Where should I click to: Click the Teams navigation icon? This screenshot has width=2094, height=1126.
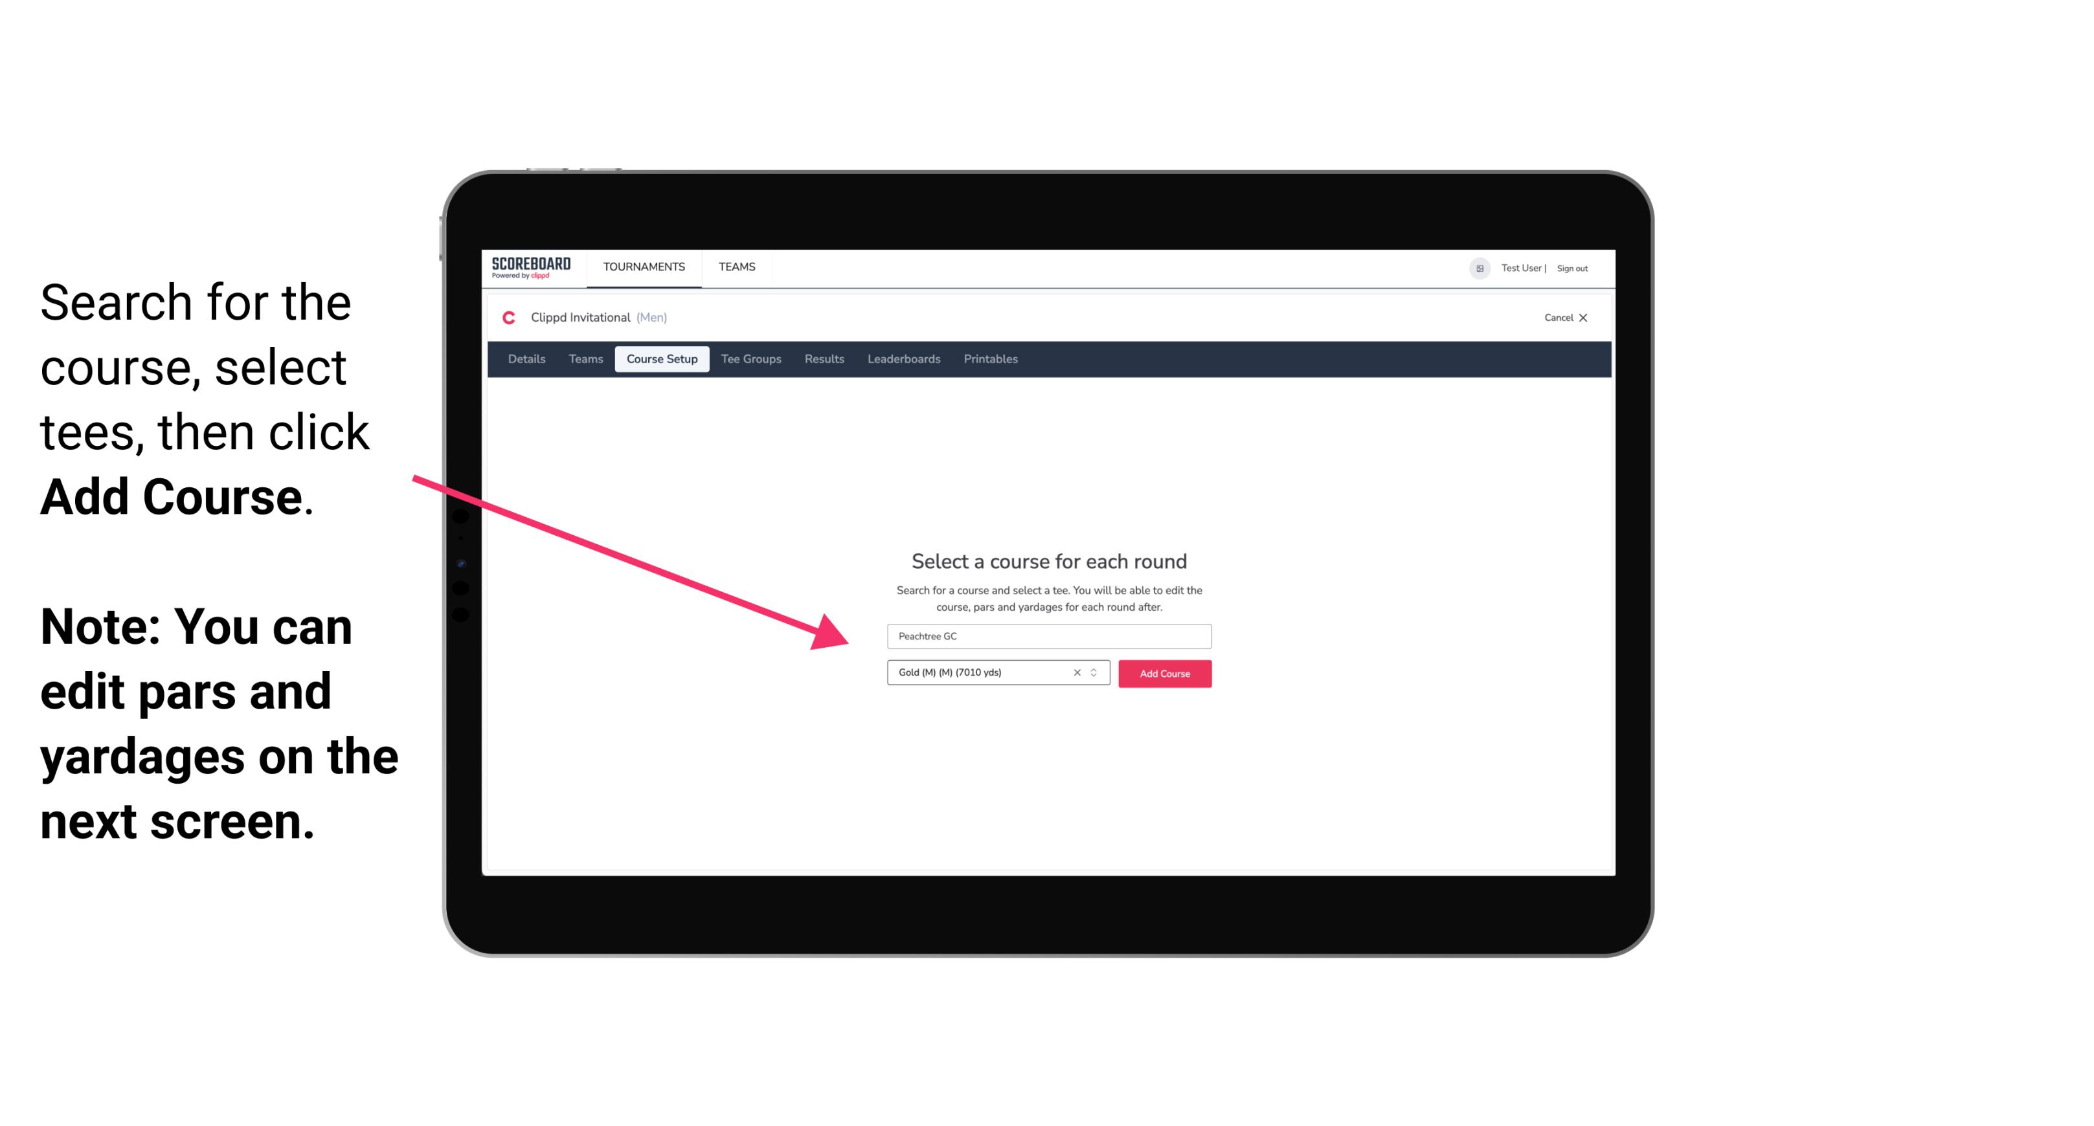(735, 266)
